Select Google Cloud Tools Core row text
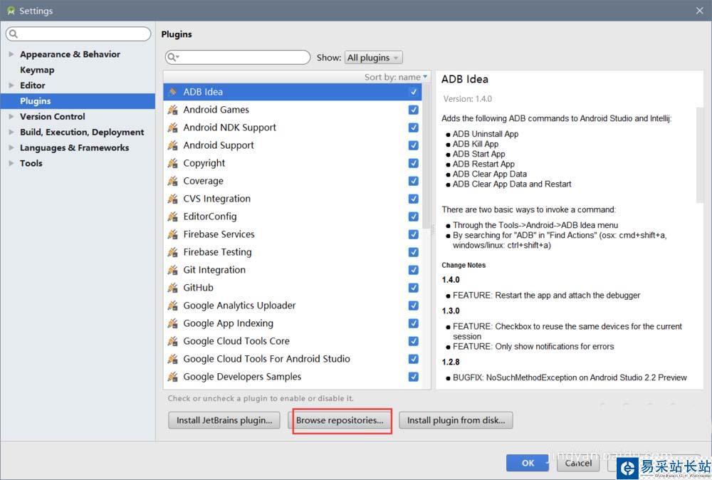Viewport: 712px width, 480px height. [236, 341]
